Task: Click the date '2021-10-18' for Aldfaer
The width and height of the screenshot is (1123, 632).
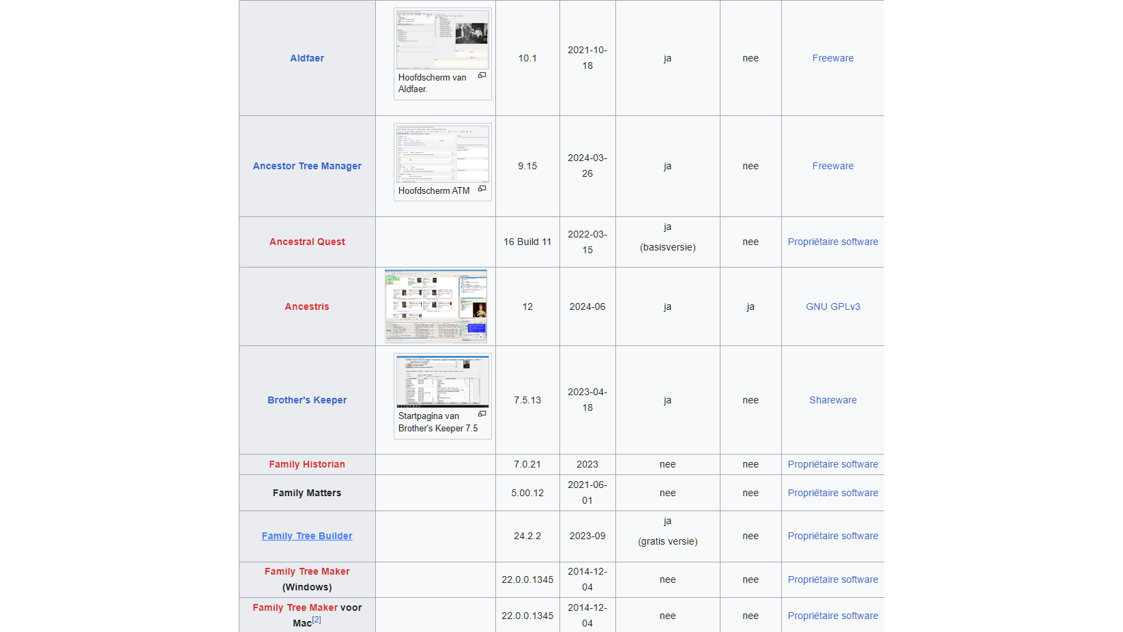Action: 587,58
